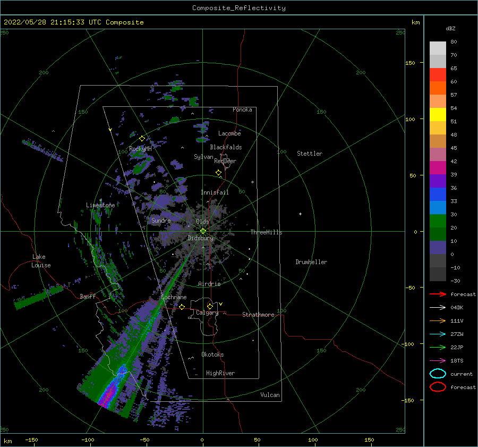478x447 pixels.
Task: Click the Lacombe label
Action: (229, 133)
